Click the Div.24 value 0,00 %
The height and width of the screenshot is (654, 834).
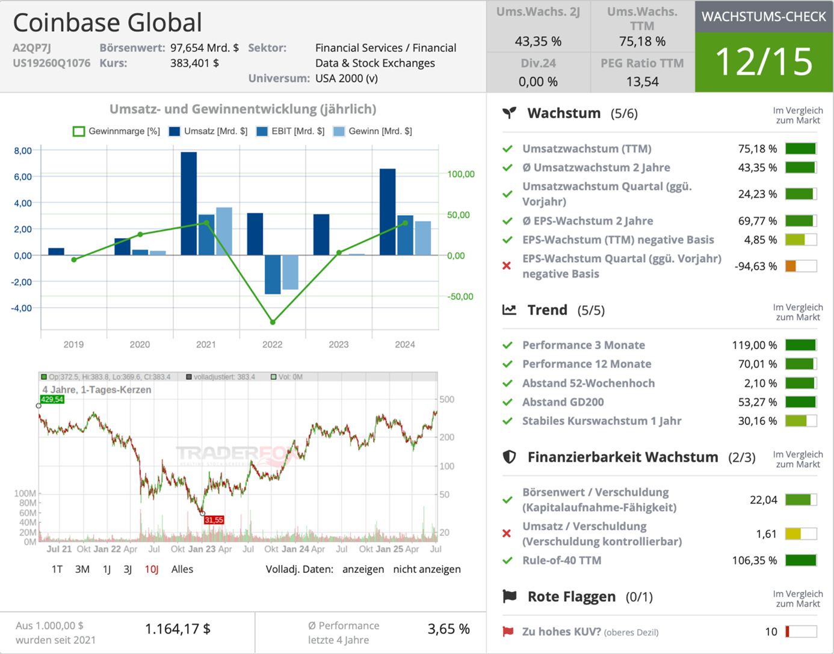[538, 81]
